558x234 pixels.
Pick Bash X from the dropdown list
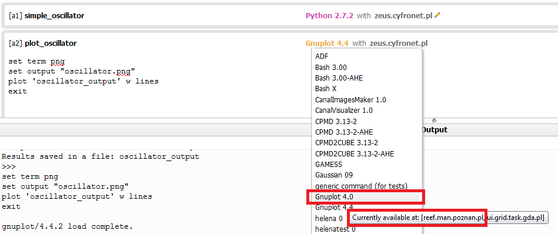pyautogui.click(x=366, y=89)
